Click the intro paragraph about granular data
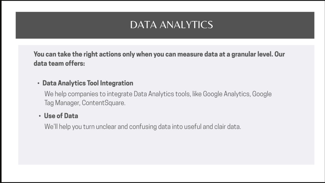Screen dimensions: 325x183 point(159,59)
